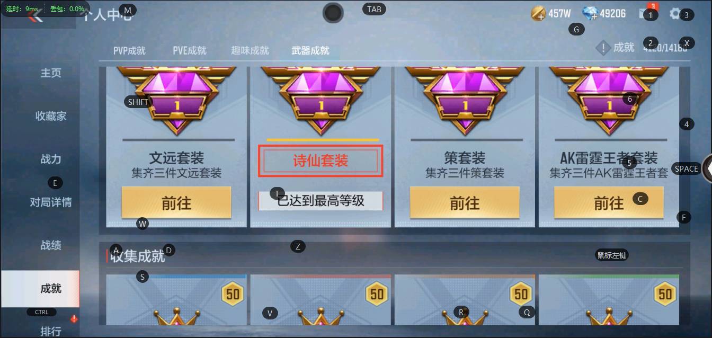Add gold coins via coin icon
712x338 pixels.
tap(538, 14)
